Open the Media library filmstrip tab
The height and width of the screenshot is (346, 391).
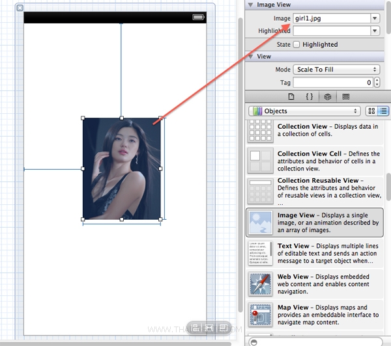pos(345,97)
